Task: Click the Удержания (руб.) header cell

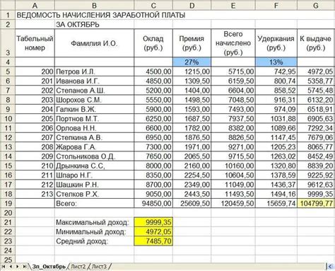Action: tap(276, 43)
